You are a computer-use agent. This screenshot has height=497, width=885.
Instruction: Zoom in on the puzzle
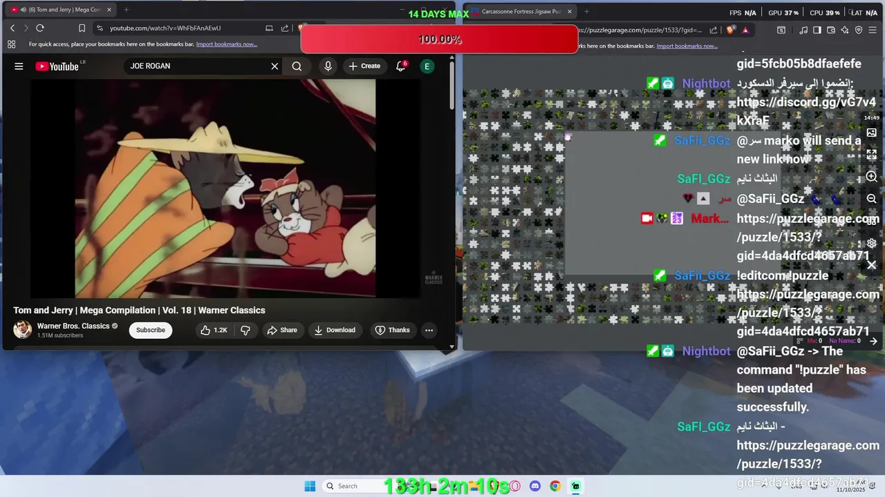[x=872, y=177]
